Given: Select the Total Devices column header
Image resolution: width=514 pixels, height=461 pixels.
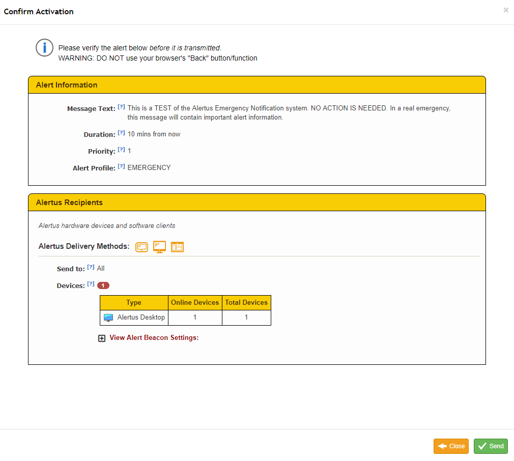Looking at the screenshot, I should point(246,303).
